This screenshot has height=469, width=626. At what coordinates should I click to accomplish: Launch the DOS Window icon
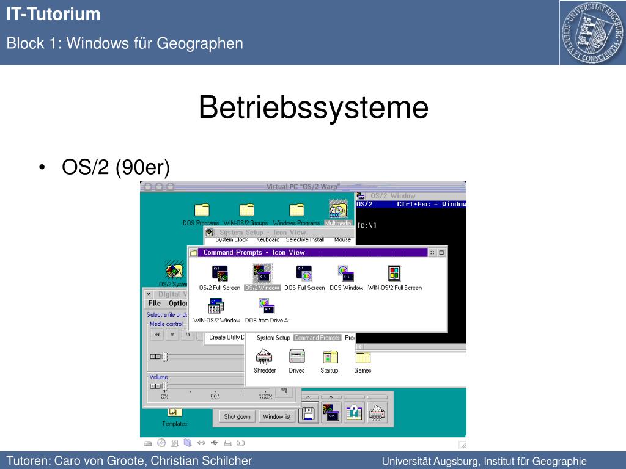click(x=346, y=274)
